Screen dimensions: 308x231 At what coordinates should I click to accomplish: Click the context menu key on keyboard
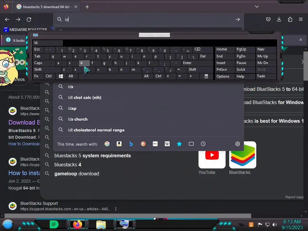(x=206, y=76)
